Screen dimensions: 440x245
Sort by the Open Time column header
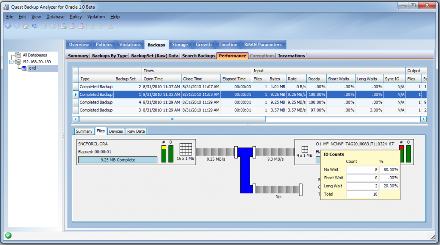[162, 79]
